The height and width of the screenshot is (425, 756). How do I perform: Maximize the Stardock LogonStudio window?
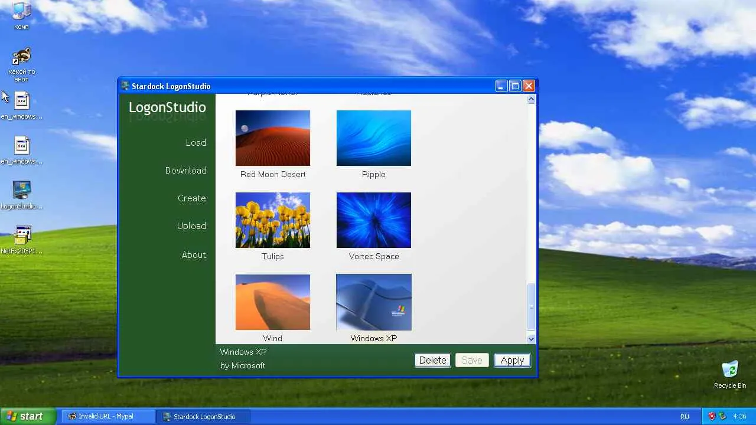(x=515, y=86)
